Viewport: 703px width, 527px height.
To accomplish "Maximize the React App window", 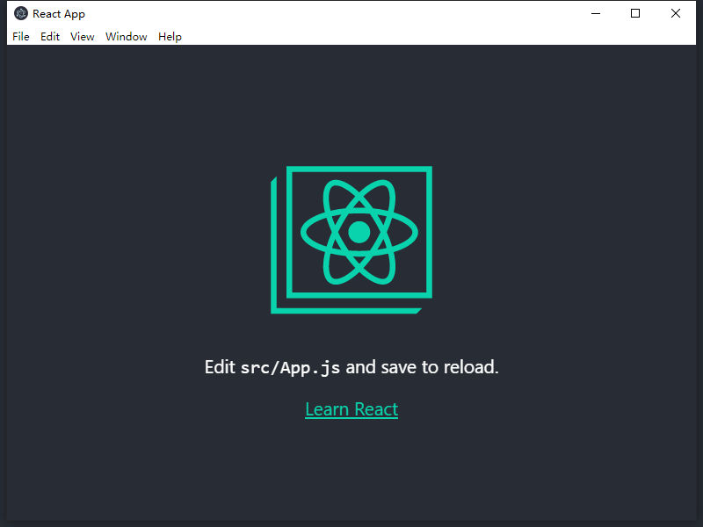I will [635, 13].
